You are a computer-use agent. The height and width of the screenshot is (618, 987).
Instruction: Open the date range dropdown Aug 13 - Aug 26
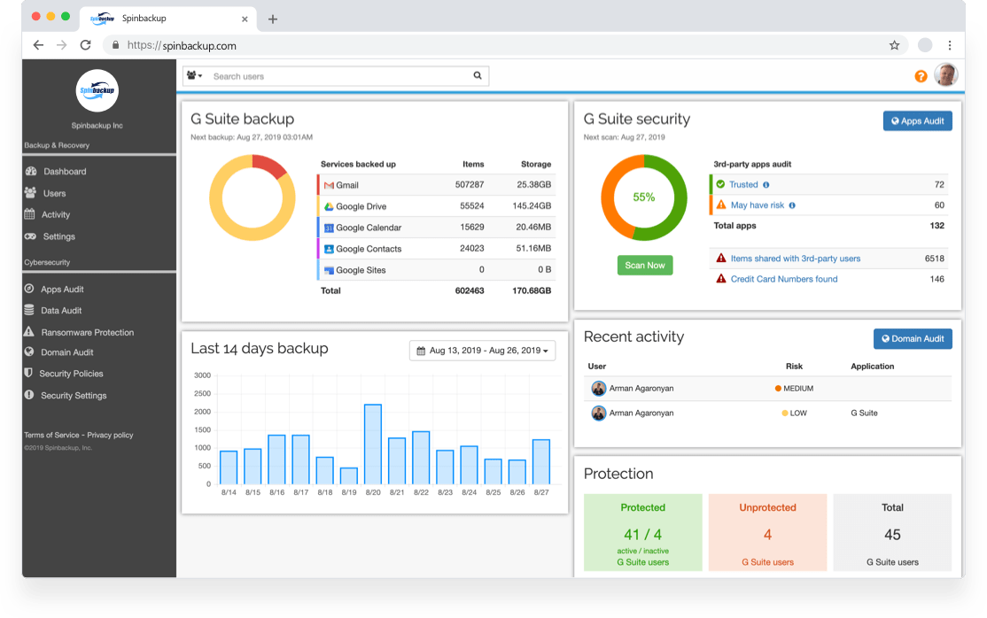[482, 351]
